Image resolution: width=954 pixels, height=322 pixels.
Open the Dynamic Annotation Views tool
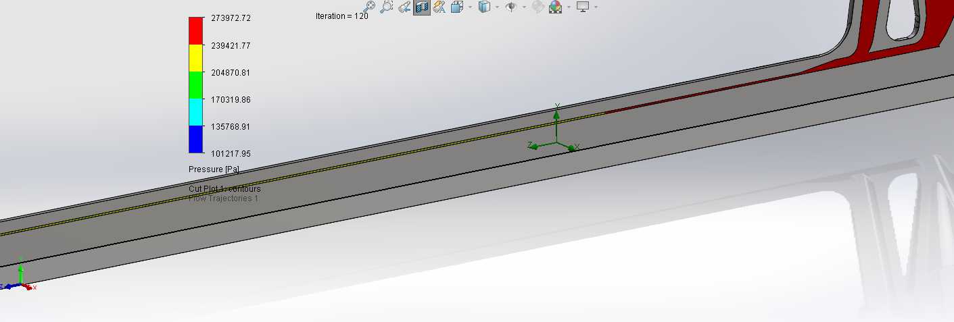[439, 7]
